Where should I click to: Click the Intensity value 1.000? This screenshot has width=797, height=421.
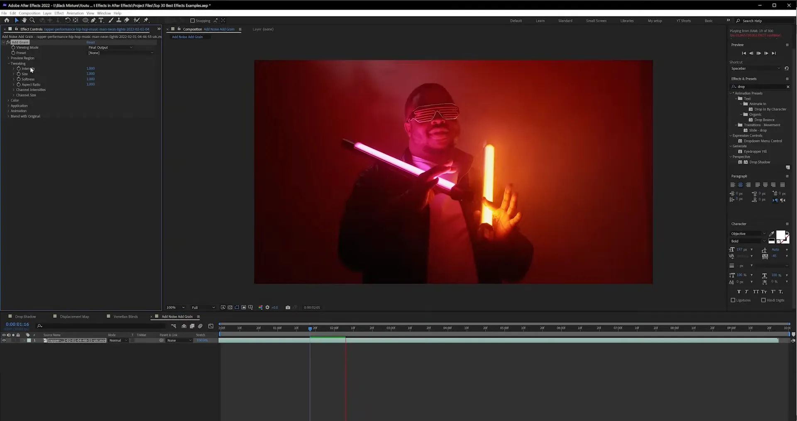(x=90, y=68)
